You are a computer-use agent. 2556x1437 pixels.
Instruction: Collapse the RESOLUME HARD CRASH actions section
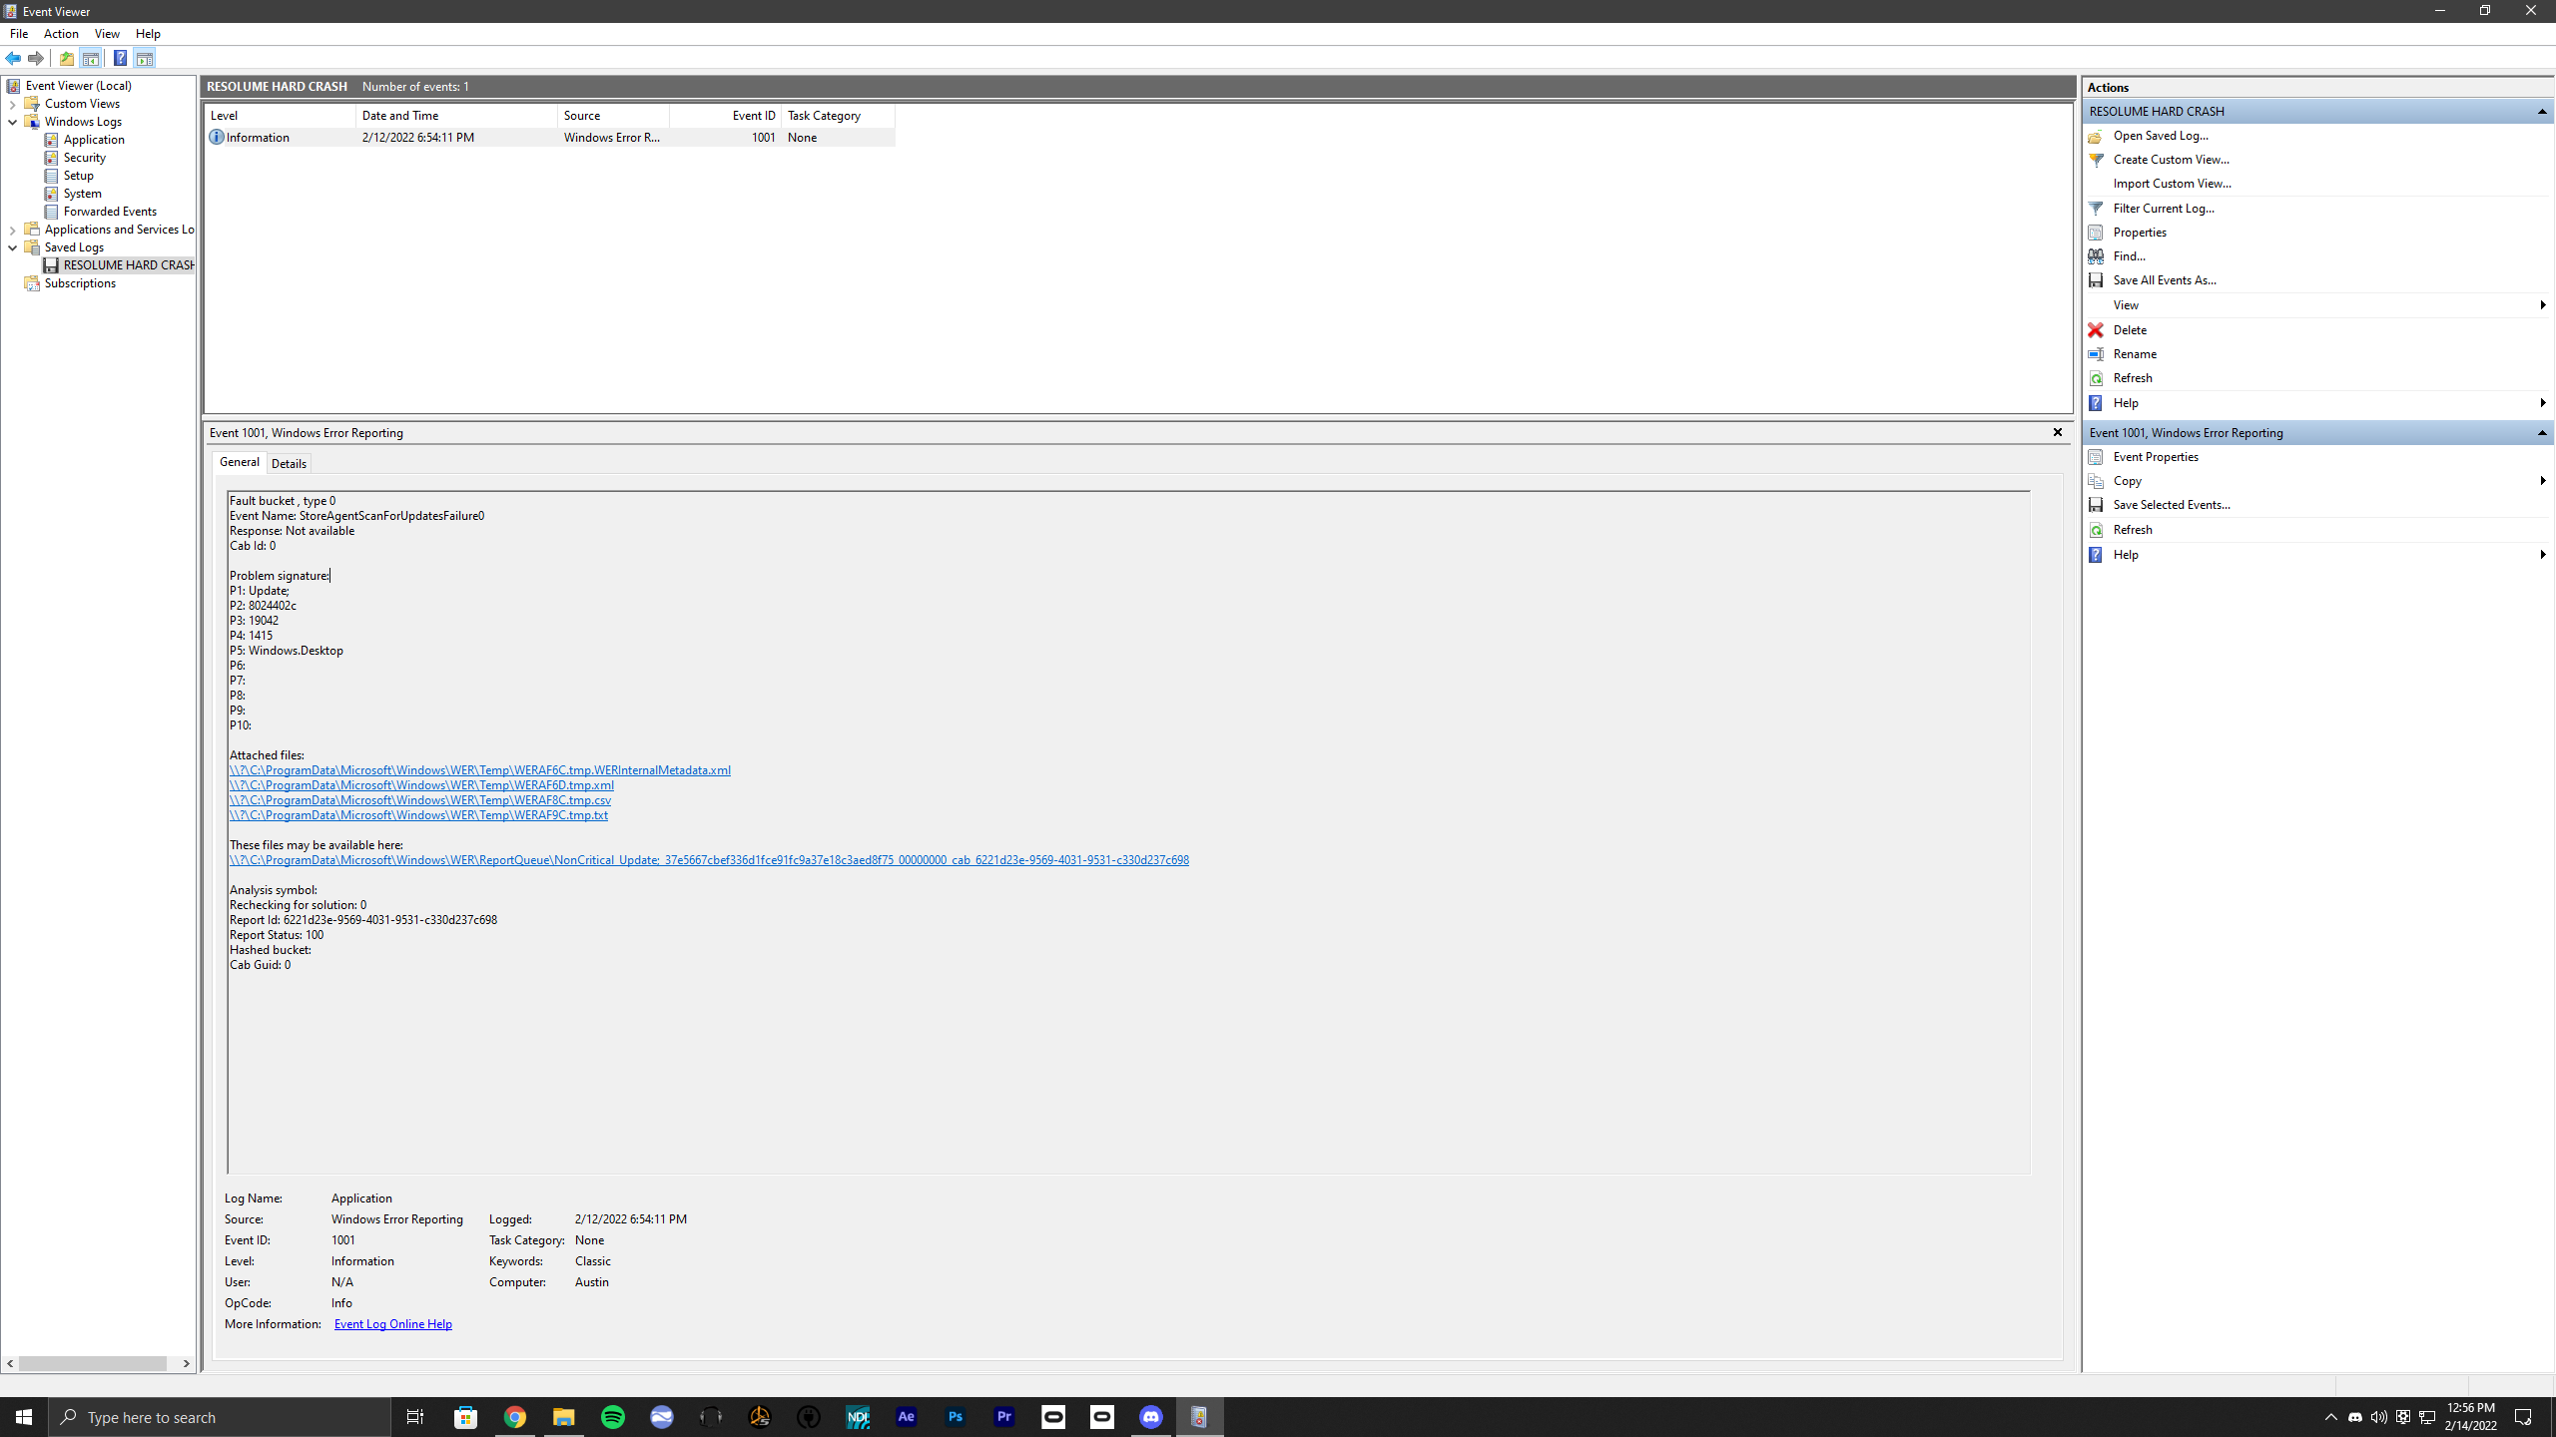click(2542, 112)
